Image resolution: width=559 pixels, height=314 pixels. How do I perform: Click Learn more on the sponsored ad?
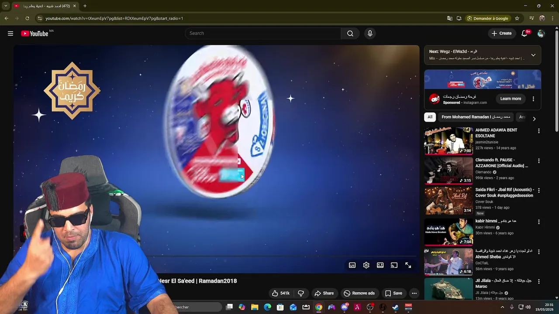(511, 99)
